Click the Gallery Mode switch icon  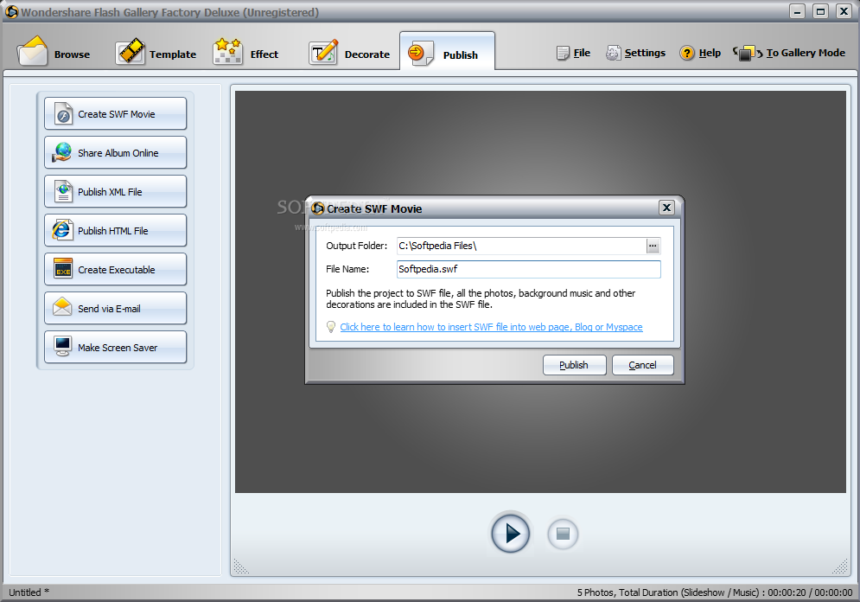pyautogui.click(x=747, y=54)
